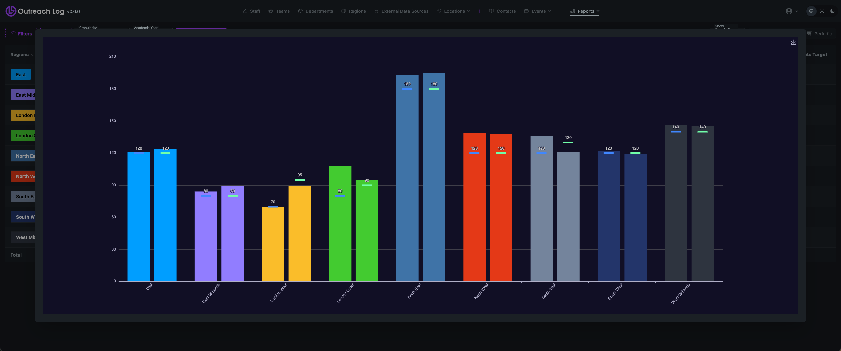841x351 pixels.
Task: Open the Reports dropdown chevron
Action: click(x=598, y=11)
